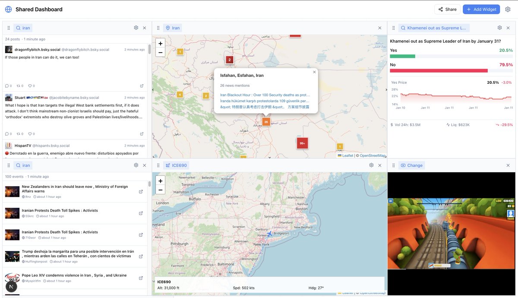Image resolution: width=518 pixels, height=298 pixels.
Task: Click the posts widget scrollbar
Action: 150,48
